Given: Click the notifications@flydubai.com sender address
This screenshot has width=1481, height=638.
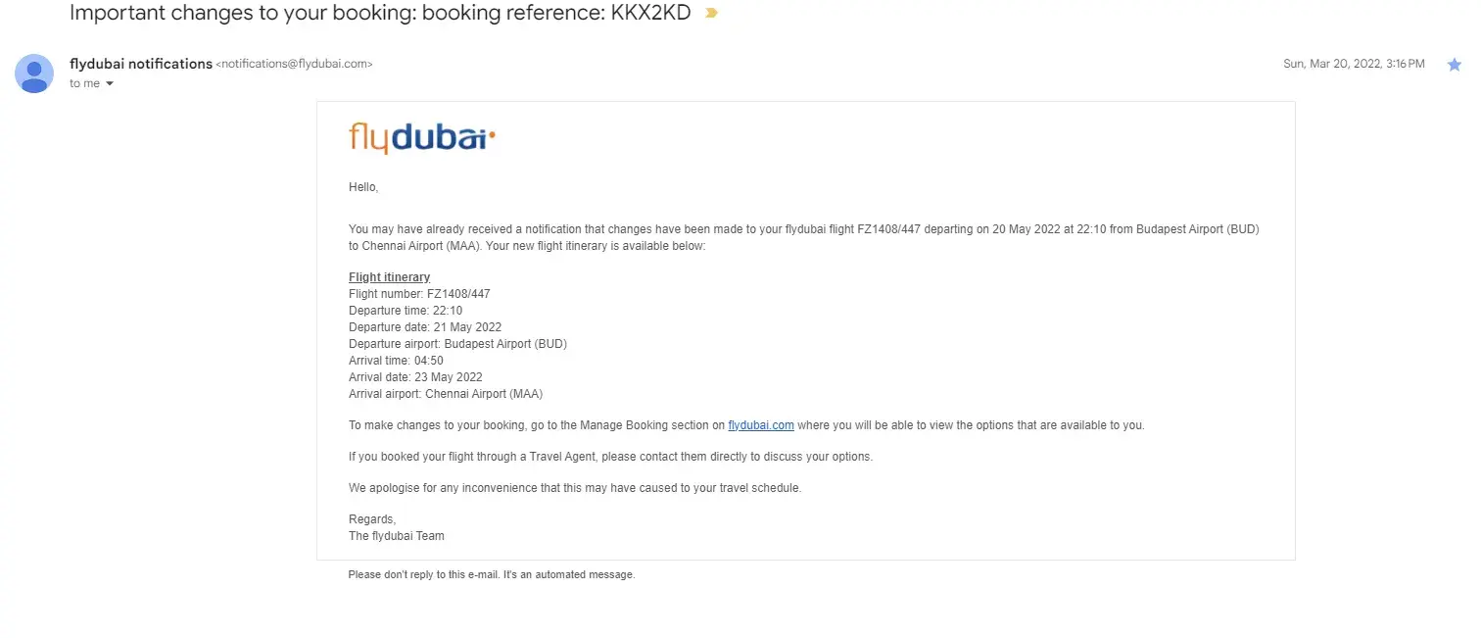Looking at the screenshot, I should [294, 65].
